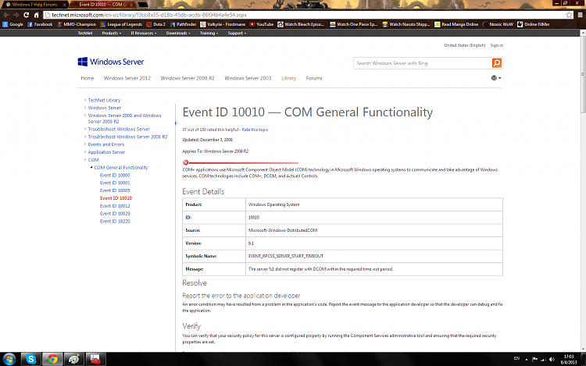Open Chrome from the taskbar
This screenshot has height=366, width=586.
(52, 359)
